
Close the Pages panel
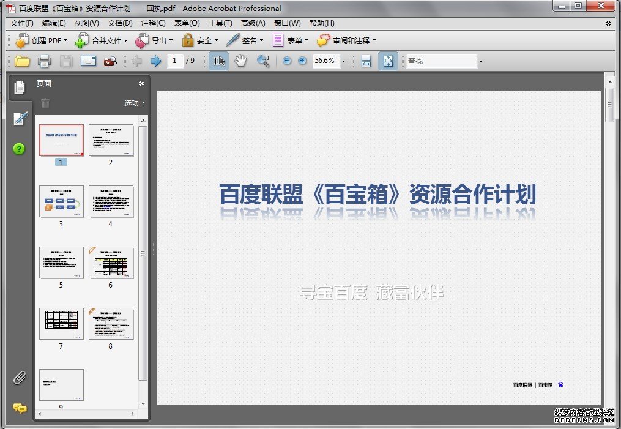point(141,84)
